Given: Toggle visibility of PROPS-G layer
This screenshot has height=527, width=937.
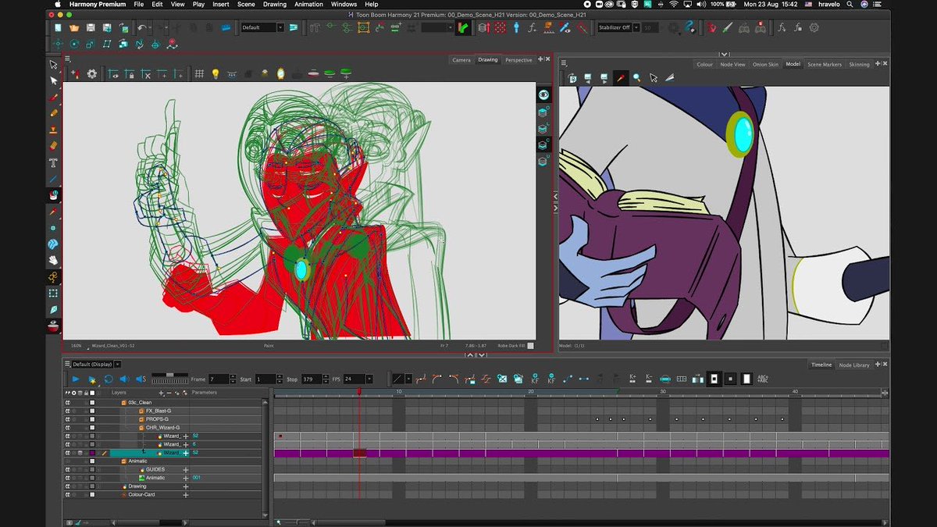Looking at the screenshot, I should (x=68, y=419).
